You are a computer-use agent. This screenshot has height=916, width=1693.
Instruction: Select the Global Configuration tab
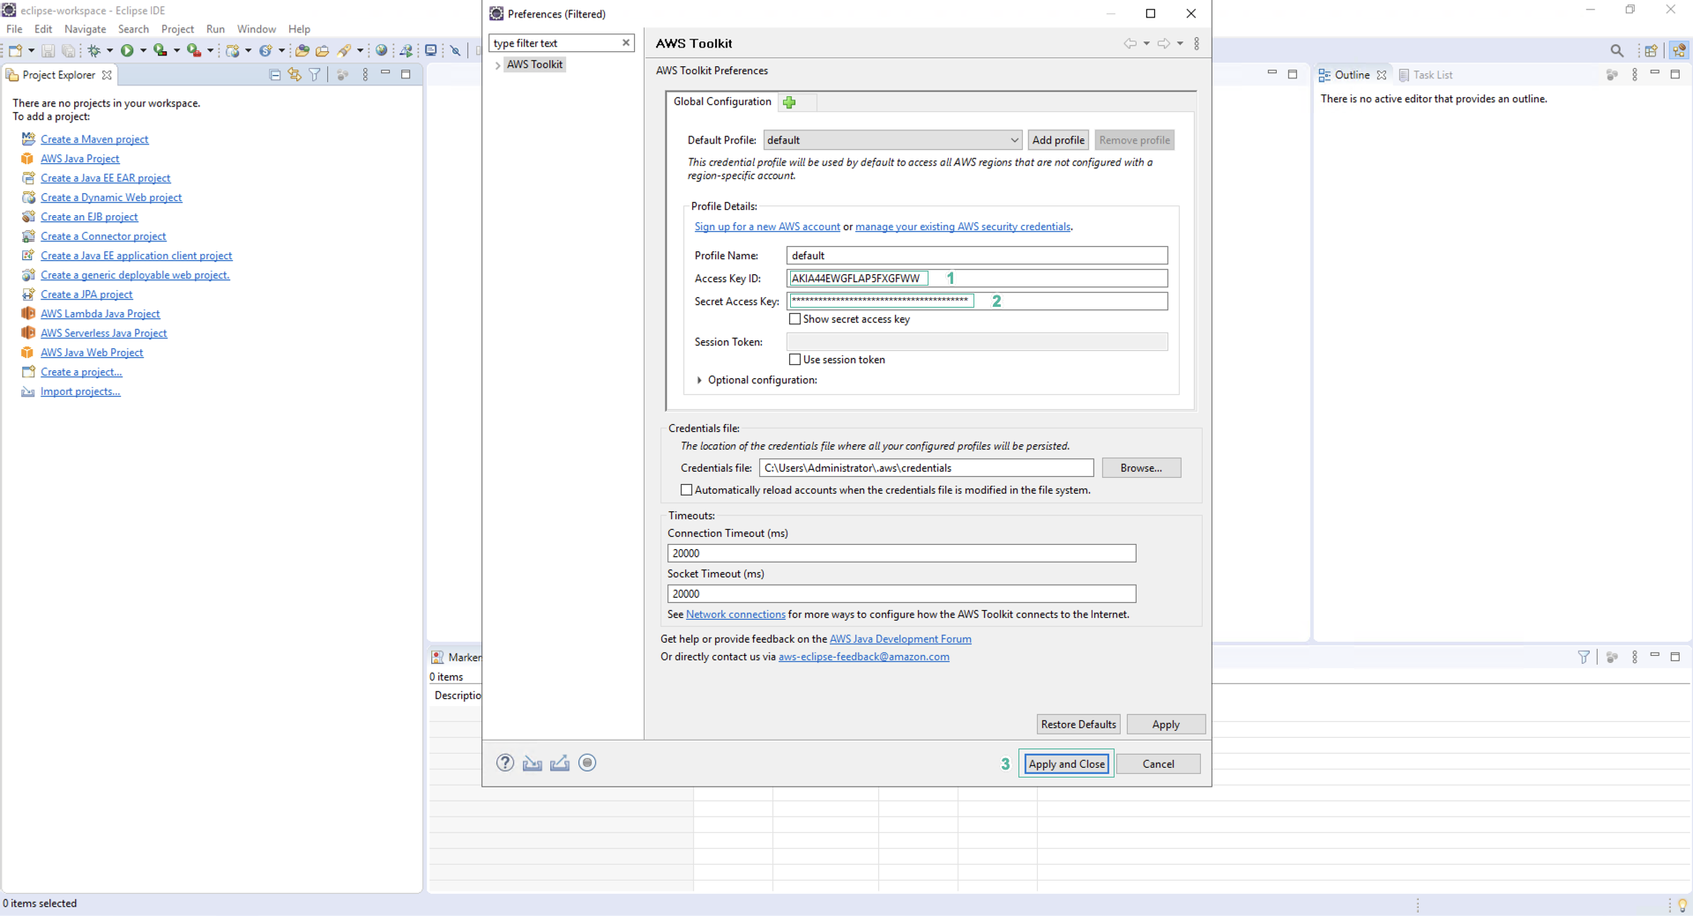(721, 101)
